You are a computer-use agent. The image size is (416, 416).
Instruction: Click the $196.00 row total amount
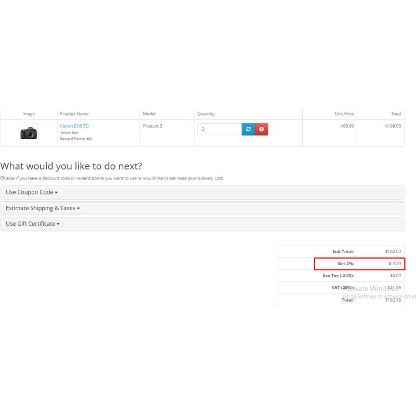[x=393, y=126]
